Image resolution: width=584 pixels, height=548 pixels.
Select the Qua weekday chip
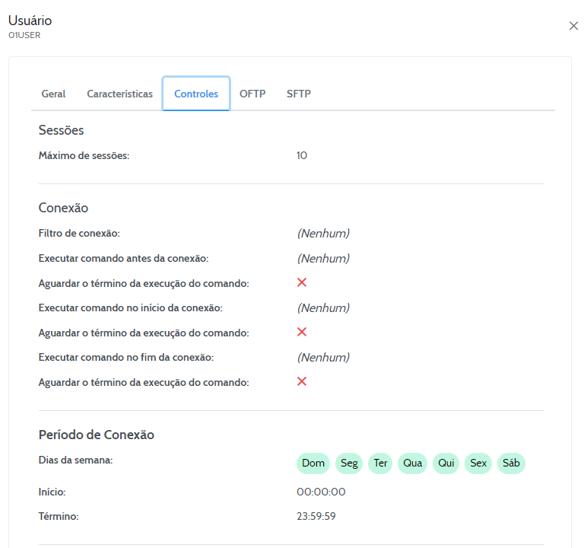coord(412,464)
